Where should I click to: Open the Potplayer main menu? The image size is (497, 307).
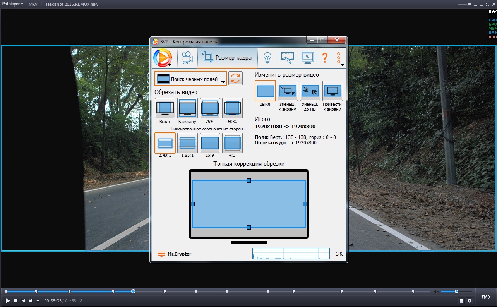pyautogui.click(x=13, y=4)
